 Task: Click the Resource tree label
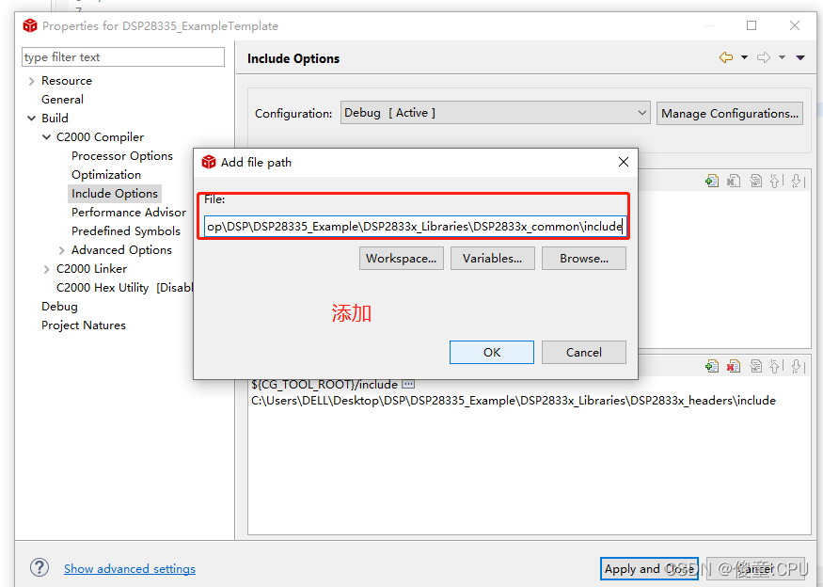click(x=67, y=81)
